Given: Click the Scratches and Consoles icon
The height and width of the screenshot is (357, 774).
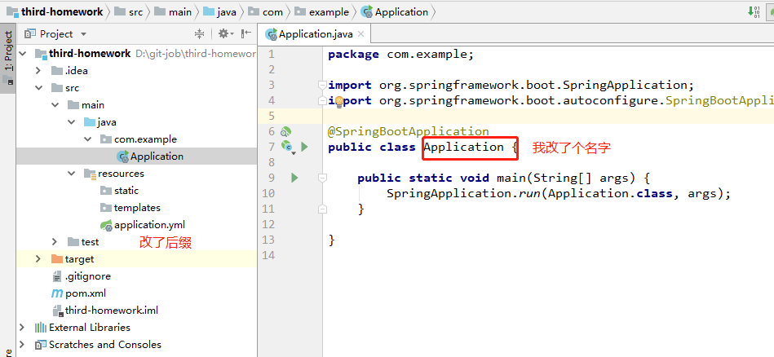Looking at the screenshot, I should pos(41,345).
